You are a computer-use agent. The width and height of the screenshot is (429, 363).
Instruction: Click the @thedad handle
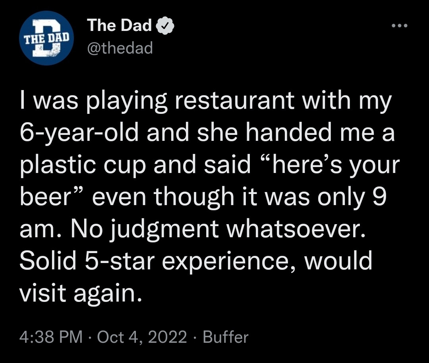(x=120, y=48)
